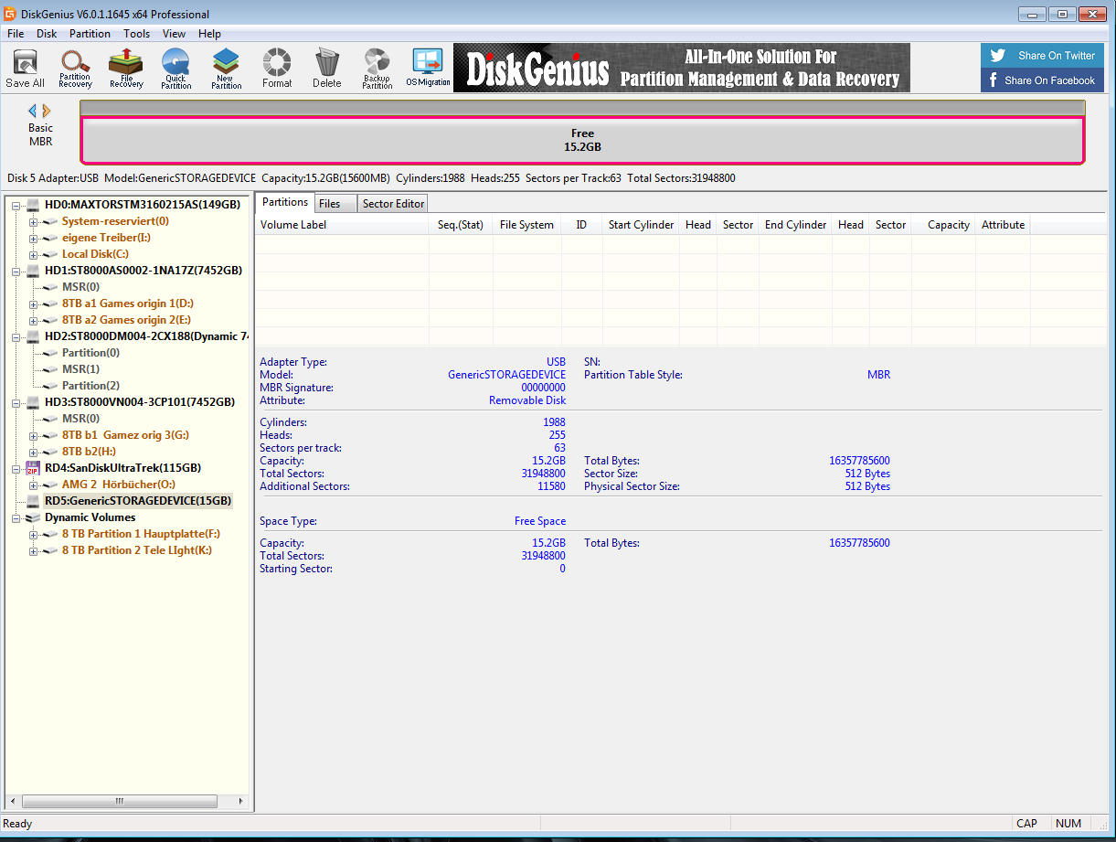This screenshot has height=842, width=1116.
Task: Click the End Cylinder column header
Action: [x=795, y=225]
